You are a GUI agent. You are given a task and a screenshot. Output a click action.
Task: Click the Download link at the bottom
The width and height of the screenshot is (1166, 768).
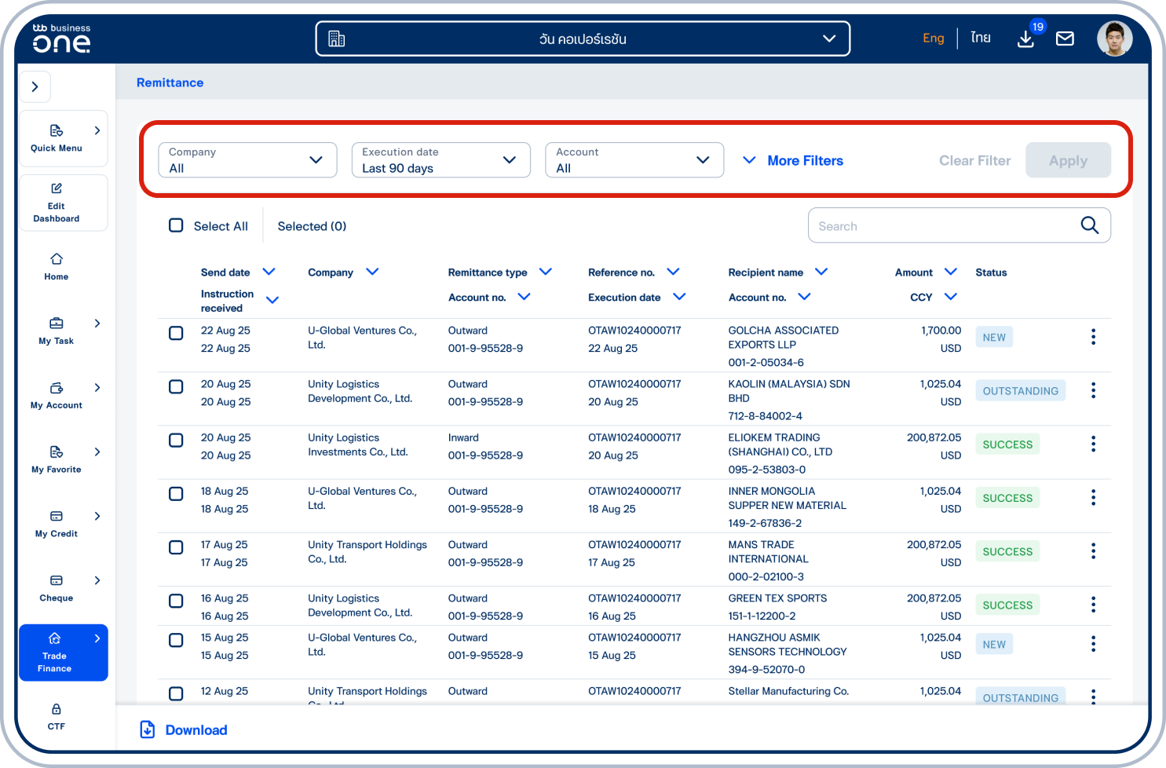183,730
